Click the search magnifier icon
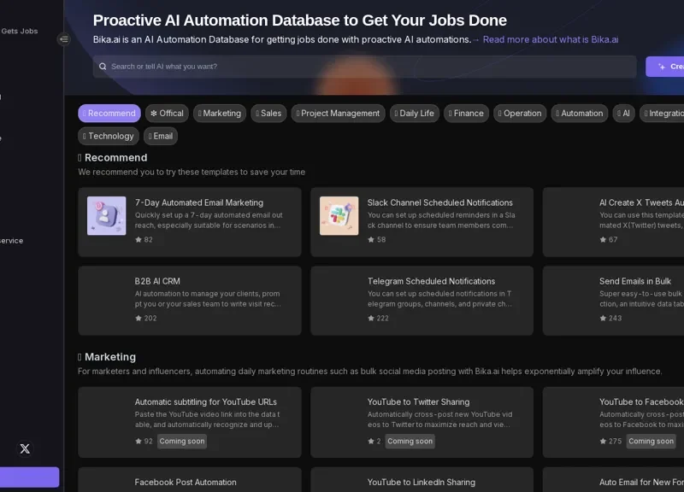 [x=103, y=67]
